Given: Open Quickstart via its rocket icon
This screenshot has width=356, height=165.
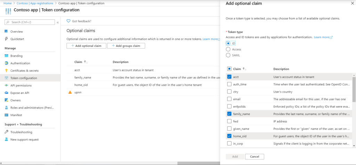Looking at the screenshot, I should [x=7, y=39].
